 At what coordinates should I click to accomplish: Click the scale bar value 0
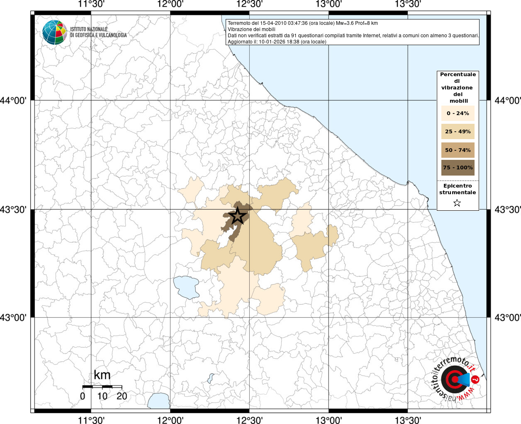[x=83, y=396]
